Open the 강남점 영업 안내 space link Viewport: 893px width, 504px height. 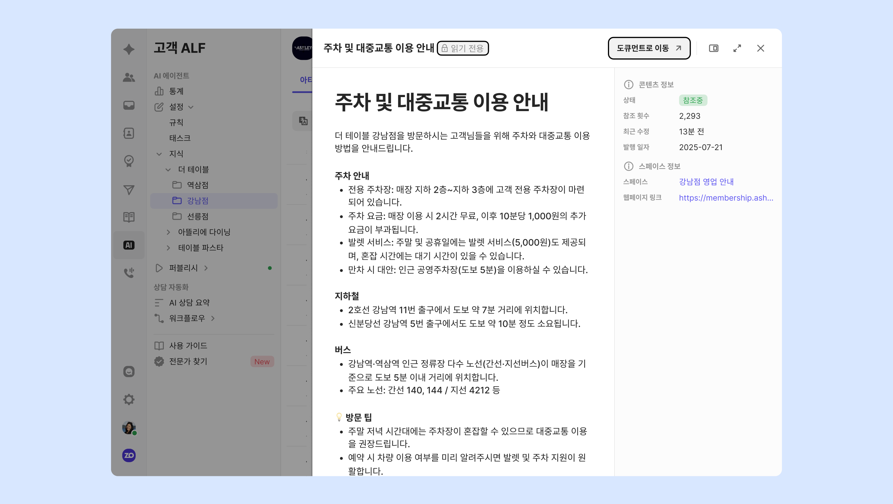[706, 182]
